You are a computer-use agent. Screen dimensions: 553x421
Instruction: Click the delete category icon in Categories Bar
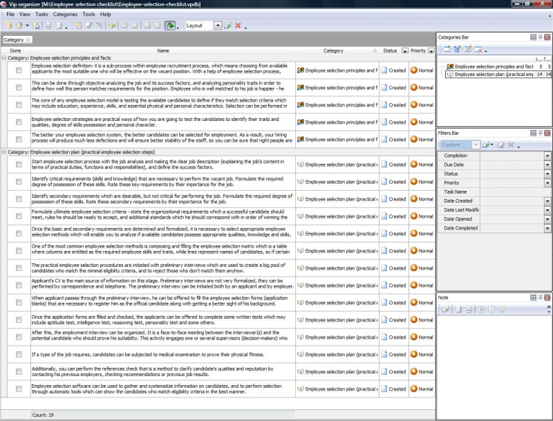pyautogui.click(x=478, y=49)
